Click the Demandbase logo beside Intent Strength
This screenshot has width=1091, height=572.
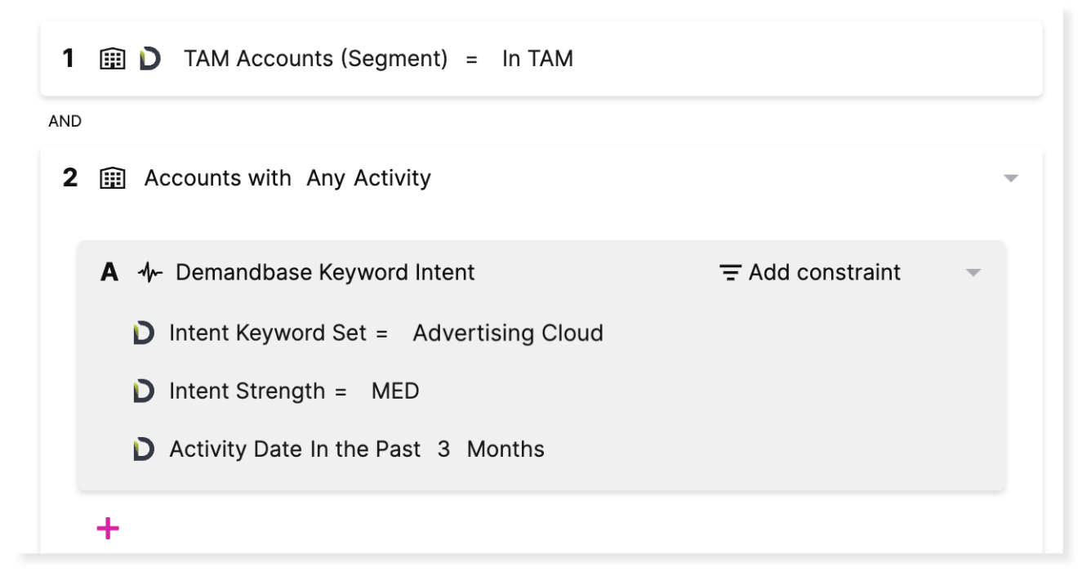point(144,391)
